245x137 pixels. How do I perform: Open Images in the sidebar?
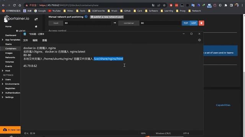click(9, 53)
